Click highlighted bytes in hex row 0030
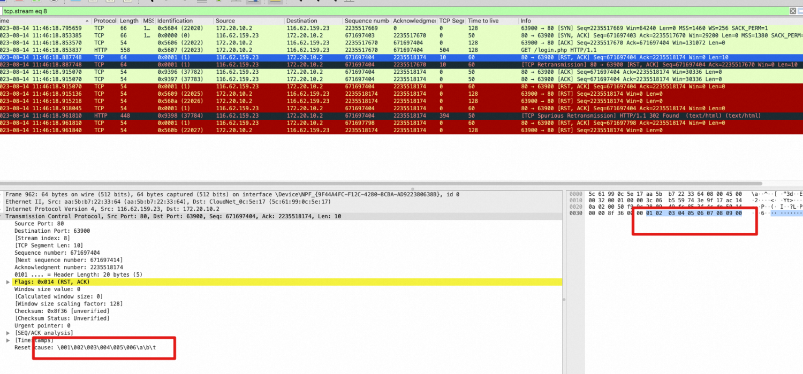This screenshot has width=803, height=374. [694, 213]
